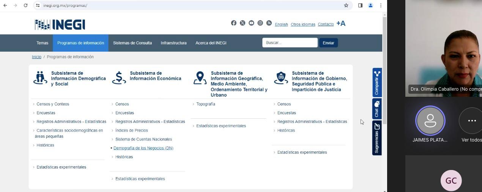Open the Chat side tab

tap(377, 109)
